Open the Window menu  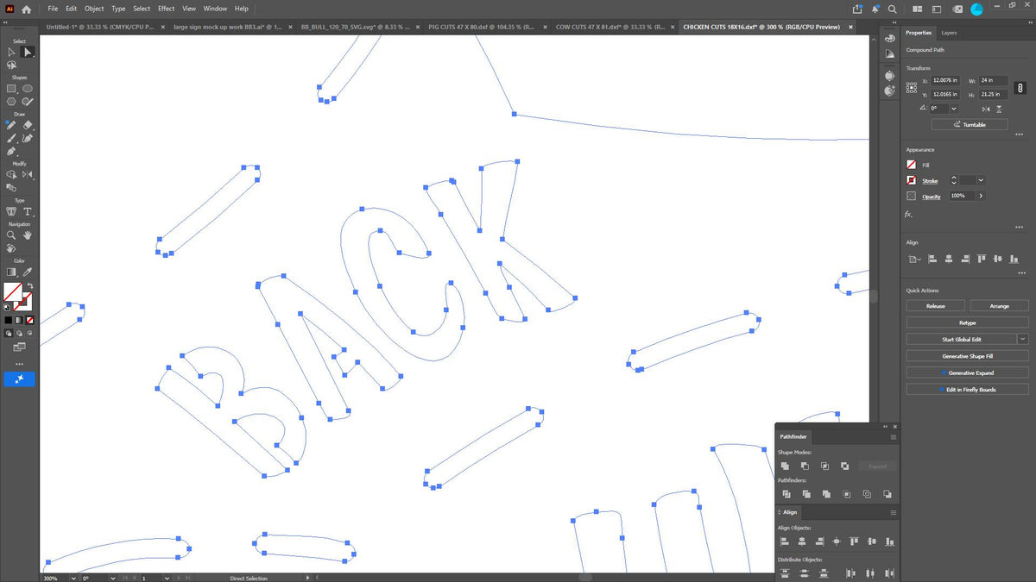click(215, 9)
